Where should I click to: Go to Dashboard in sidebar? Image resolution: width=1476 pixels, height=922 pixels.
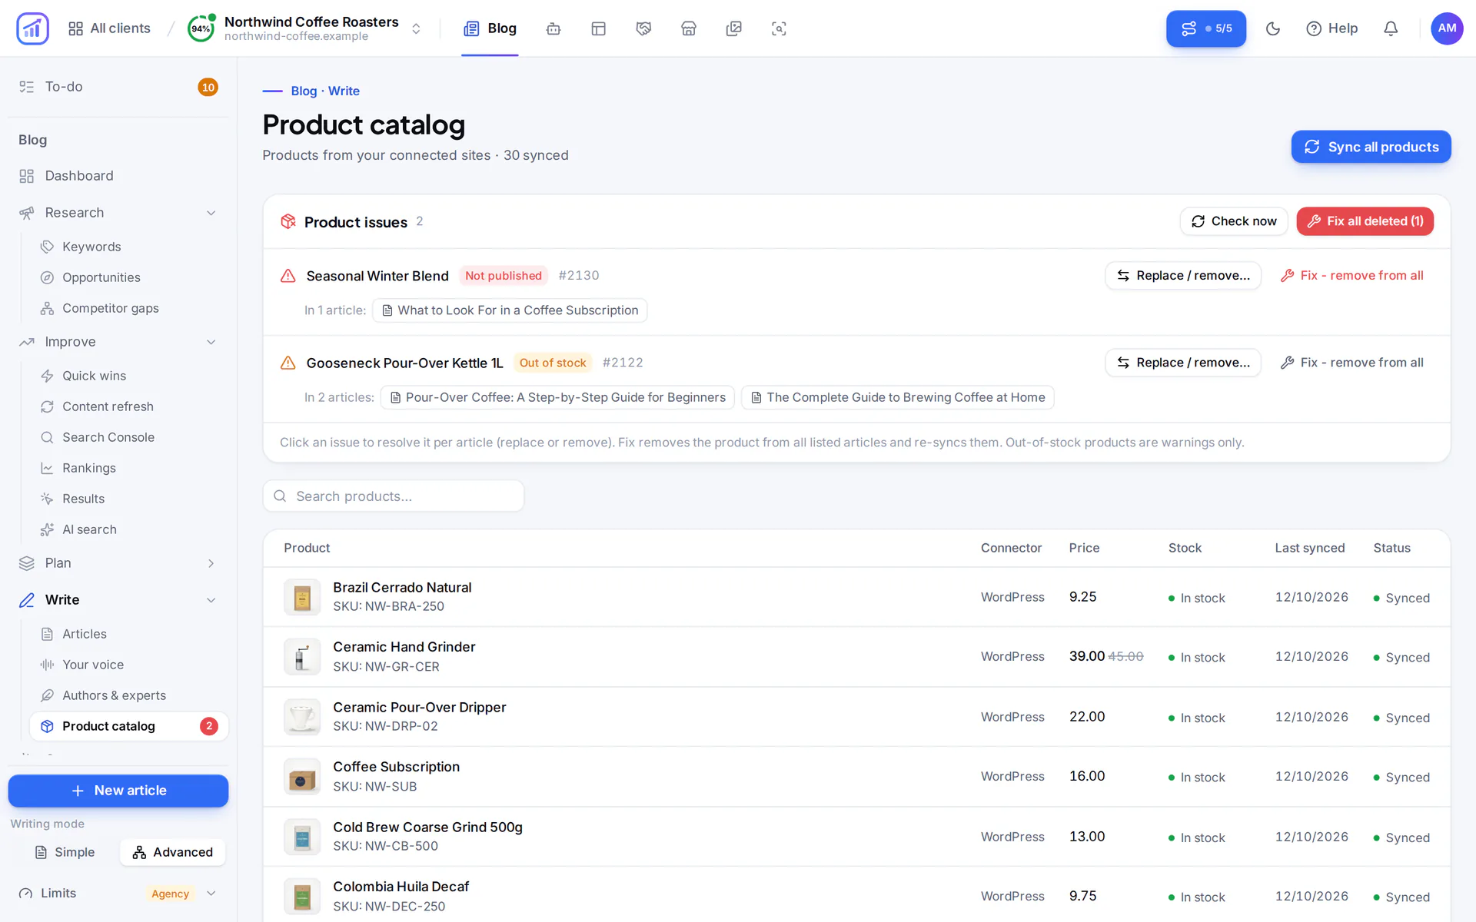click(x=118, y=176)
